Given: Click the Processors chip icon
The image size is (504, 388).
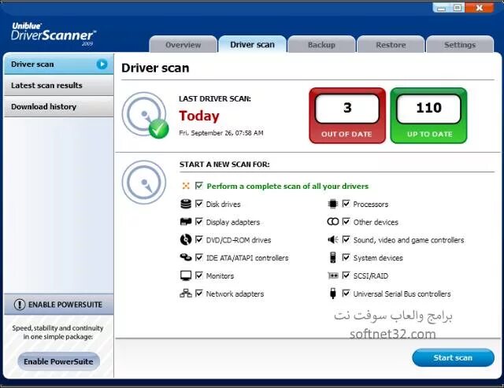Looking at the screenshot, I should [x=332, y=204].
